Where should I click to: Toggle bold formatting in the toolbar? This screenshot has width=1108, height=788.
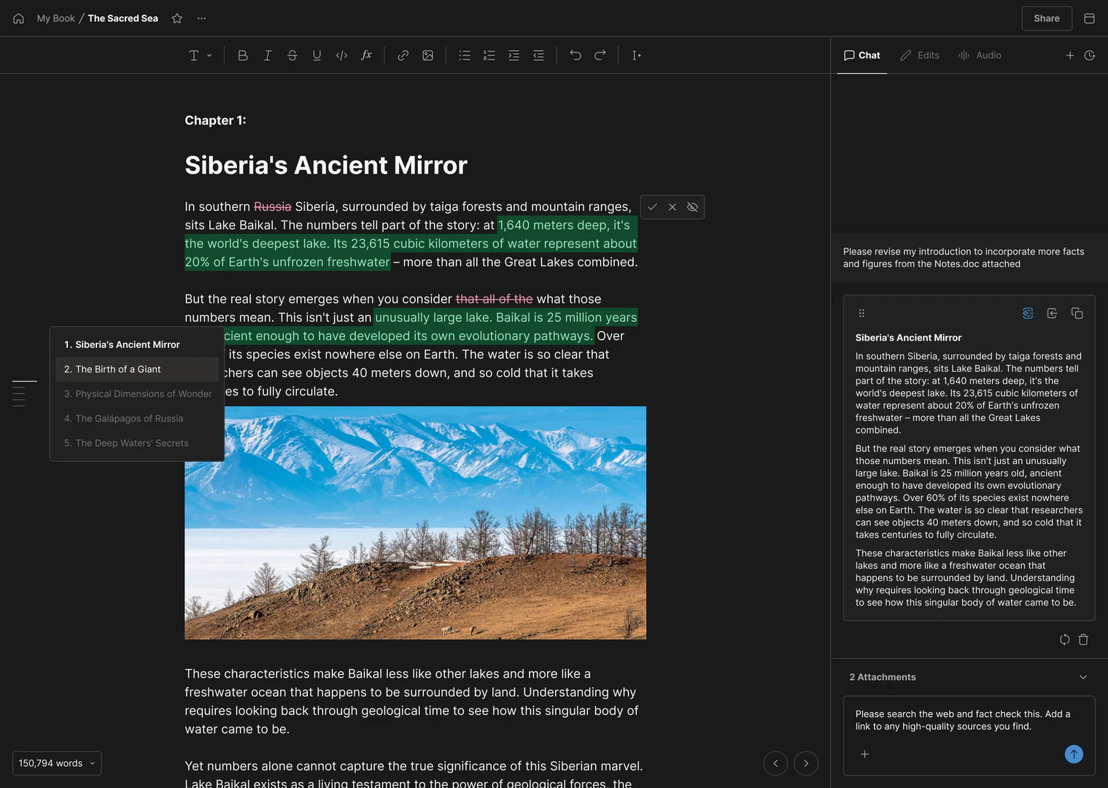[x=243, y=55]
